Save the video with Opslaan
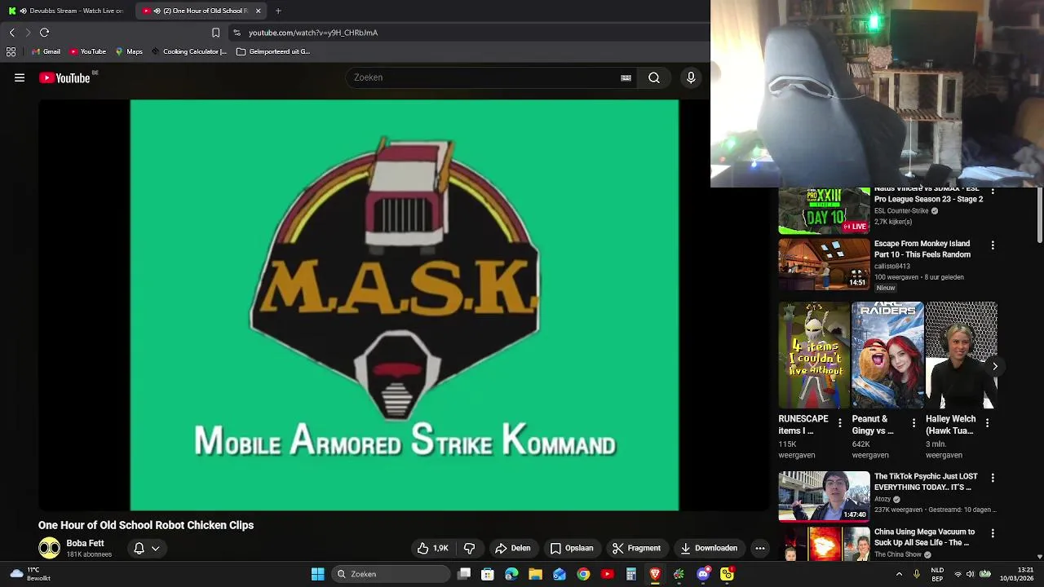Screen dimensions: 1044x587 click(x=571, y=548)
